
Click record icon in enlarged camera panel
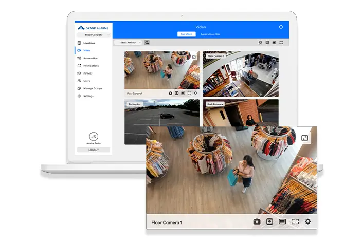point(269,221)
